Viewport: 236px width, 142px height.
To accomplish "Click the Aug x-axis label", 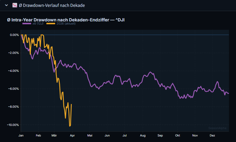I will (143, 135).
